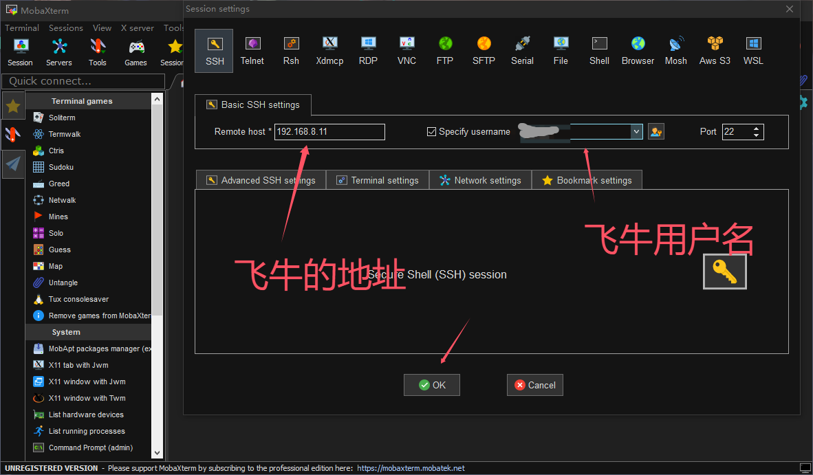Screen dimensions: 813x475
Task: Open the View menu
Action: coord(102,28)
